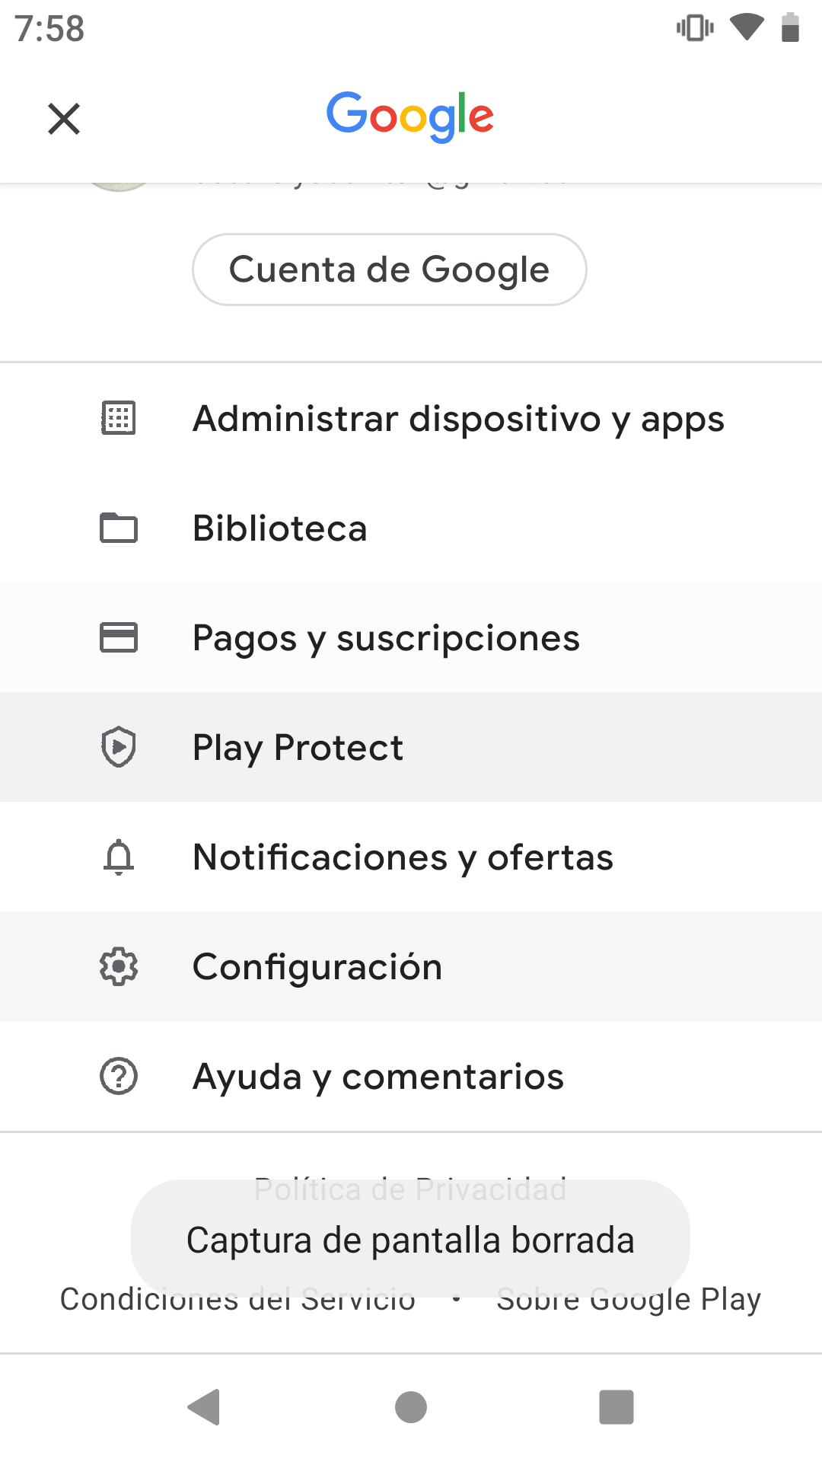Tap the recent apps square button

pos(616,1406)
